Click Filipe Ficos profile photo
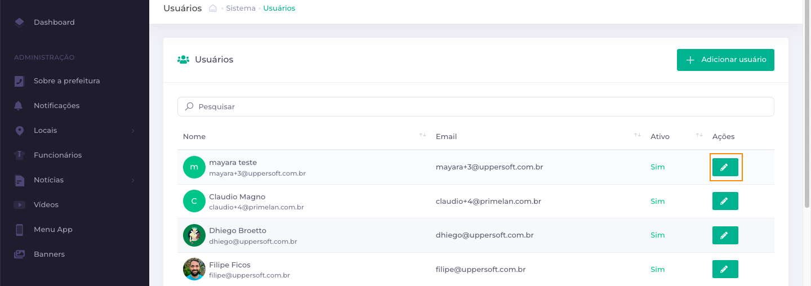Image resolution: width=811 pixels, height=286 pixels. (194, 269)
